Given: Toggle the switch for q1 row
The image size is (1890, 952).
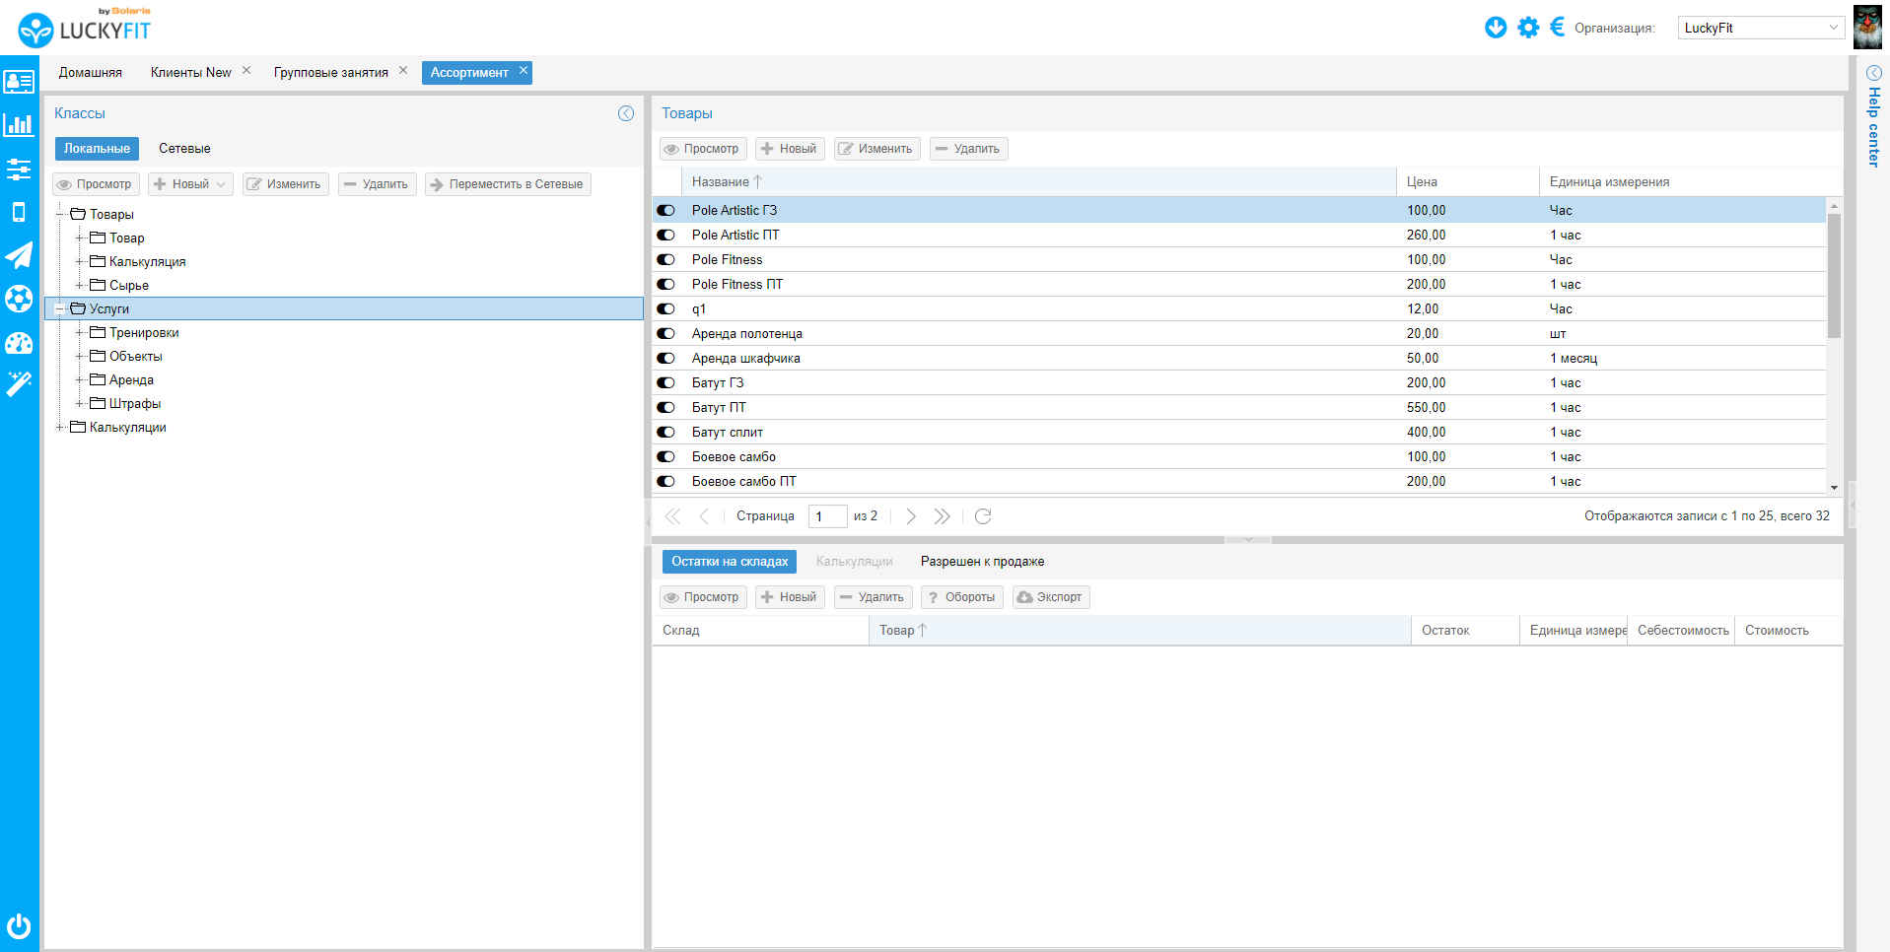Looking at the screenshot, I should 666,308.
